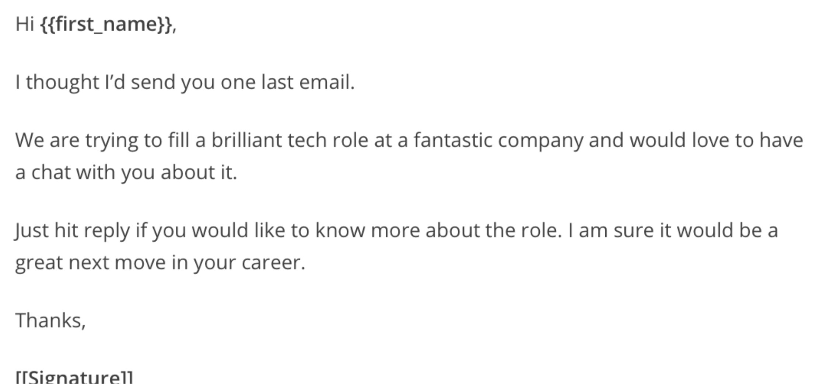
Task: Place cursor on the greeting word "Hi"
Action: pos(25,24)
